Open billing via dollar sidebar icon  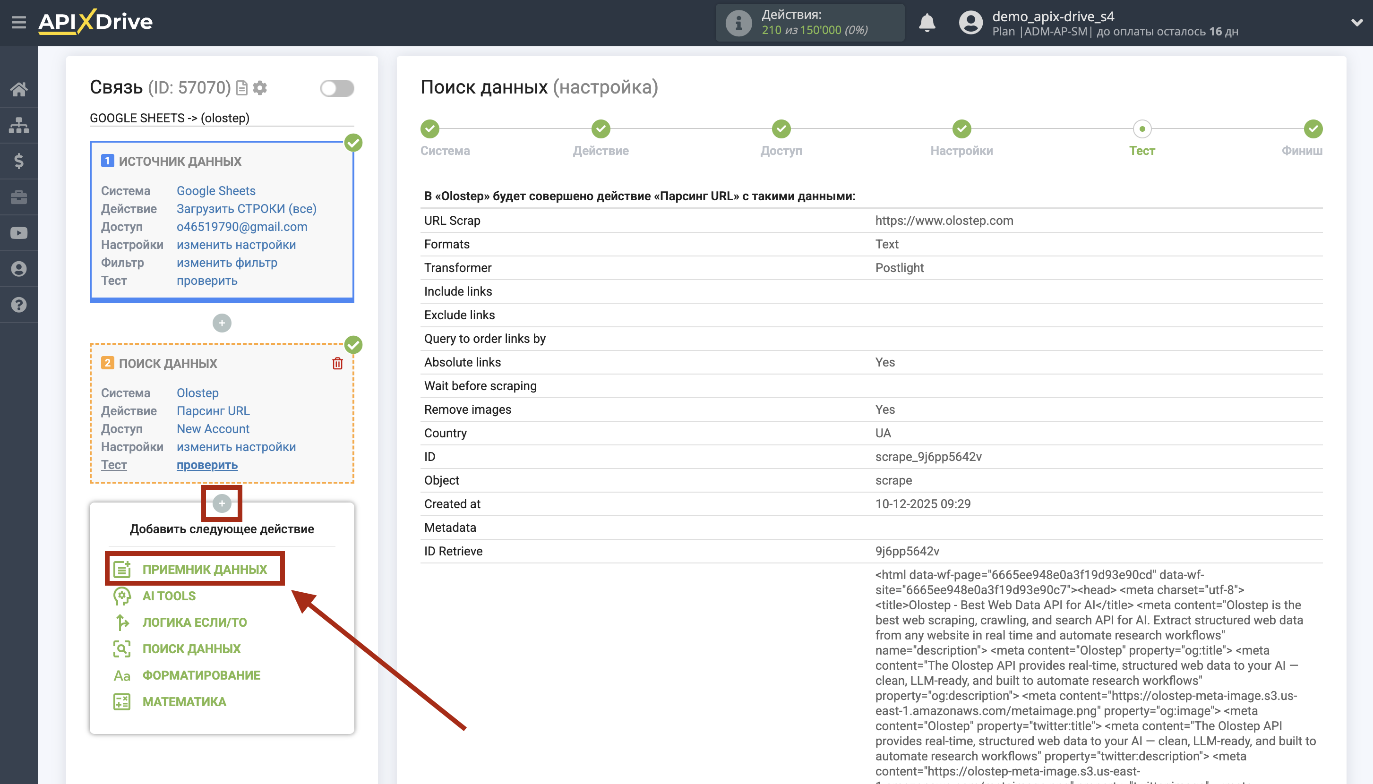pyautogui.click(x=19, y=161)
